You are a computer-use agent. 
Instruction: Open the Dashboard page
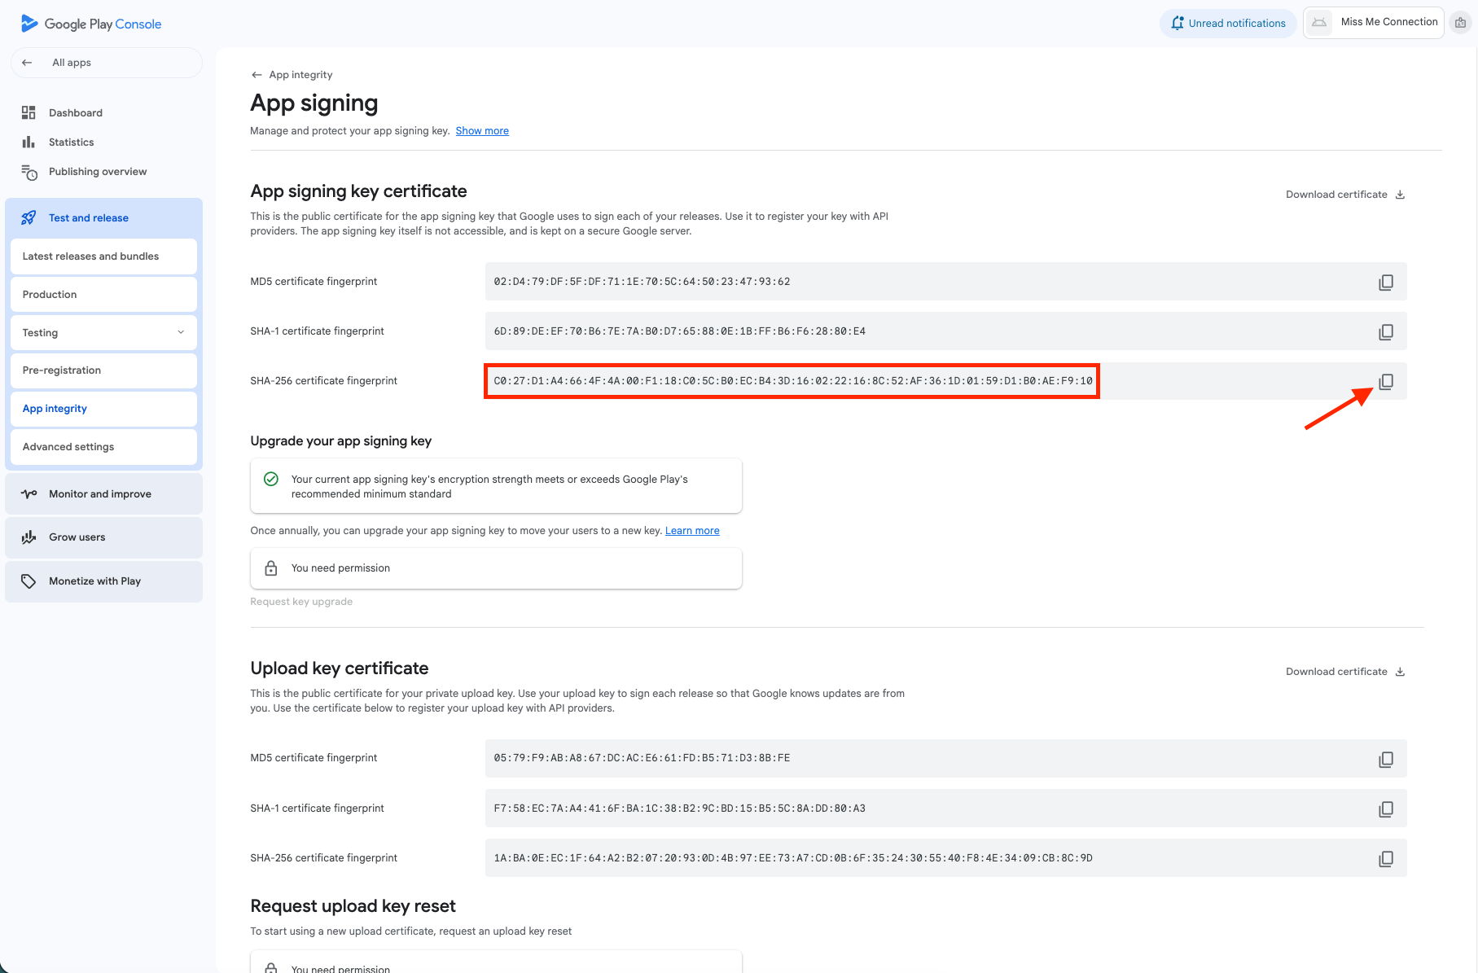coord(75,113)
